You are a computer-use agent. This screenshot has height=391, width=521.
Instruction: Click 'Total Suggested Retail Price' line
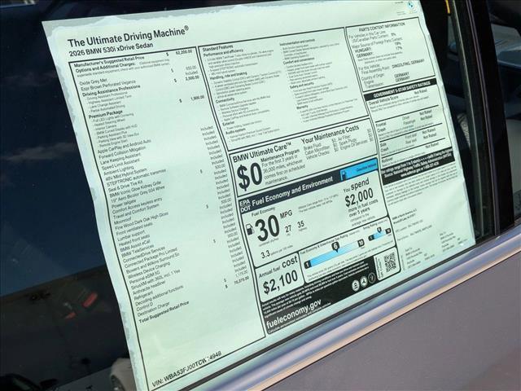click(x=164, y=312)
